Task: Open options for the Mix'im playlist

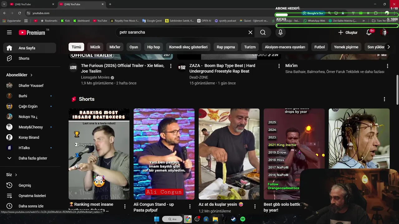Action: point(387,66)
